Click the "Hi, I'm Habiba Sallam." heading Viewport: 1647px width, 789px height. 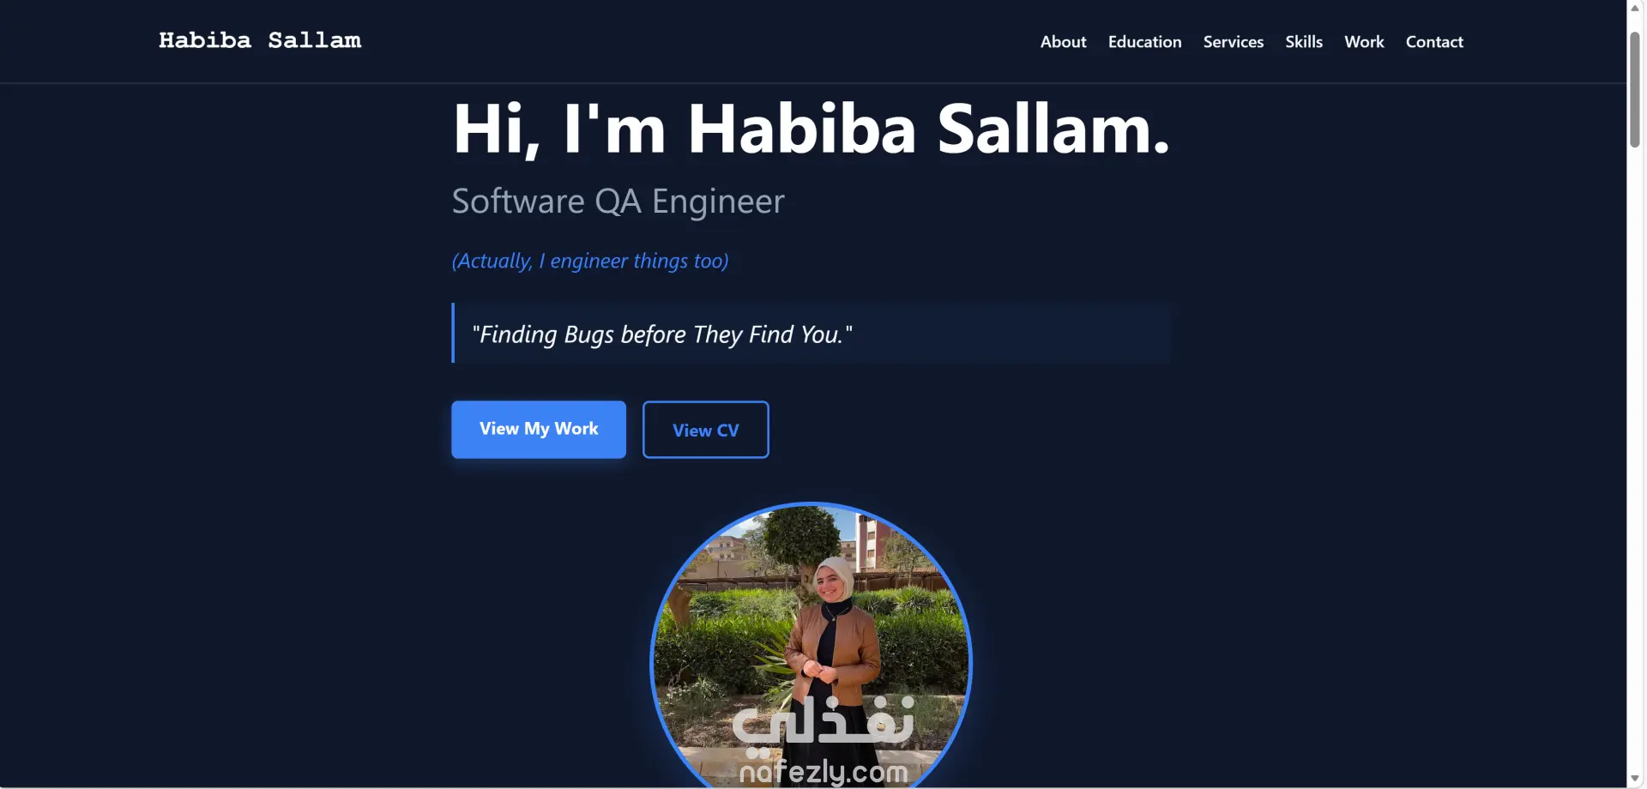click(811, 129)
